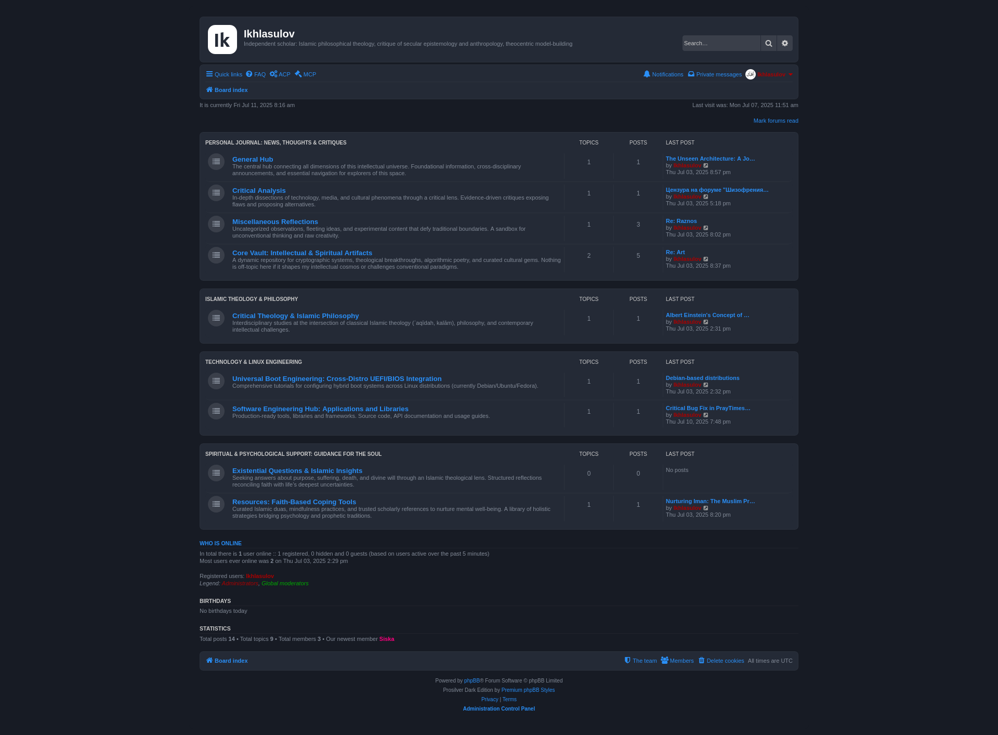Select the MCP wrench icon

point(298,74)
